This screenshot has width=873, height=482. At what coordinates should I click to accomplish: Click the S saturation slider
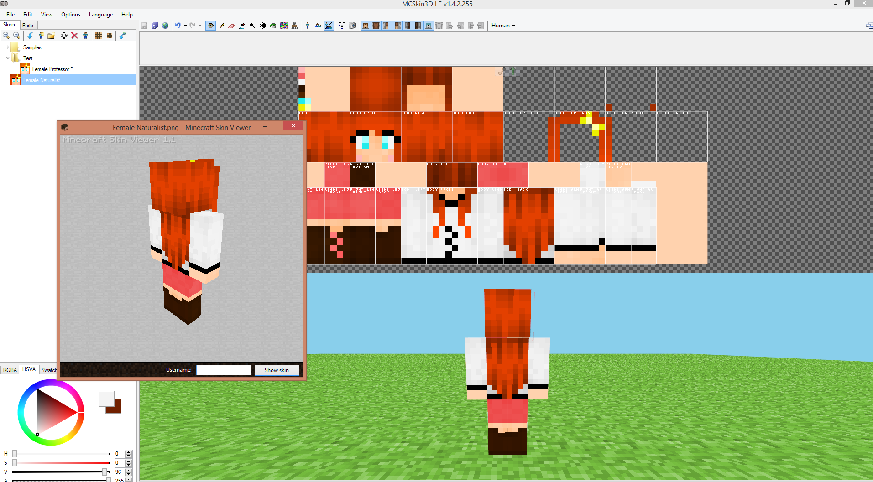61,463
